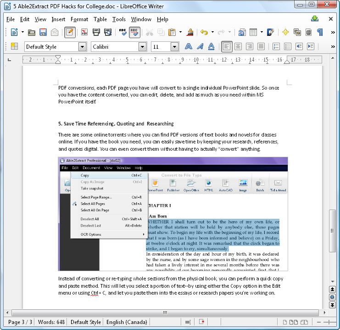The height and width of the screenshot is (330, 340).
Task: Save the document with the floppy icon
Action: pos(43,32)
